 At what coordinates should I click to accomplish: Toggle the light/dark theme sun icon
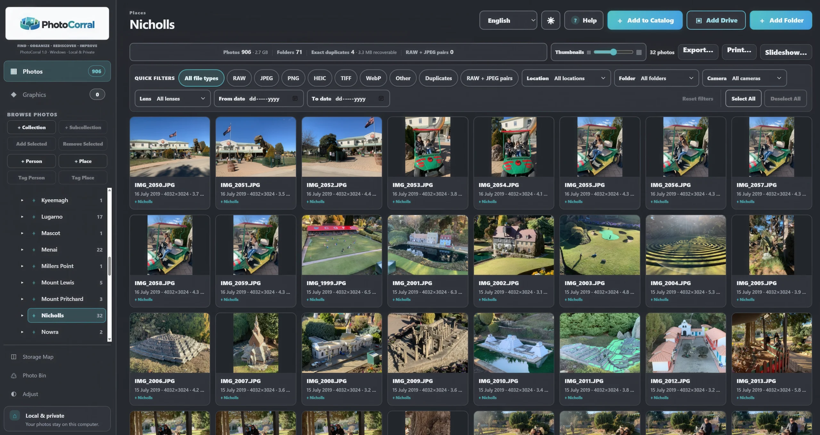(x=551, y=20)
